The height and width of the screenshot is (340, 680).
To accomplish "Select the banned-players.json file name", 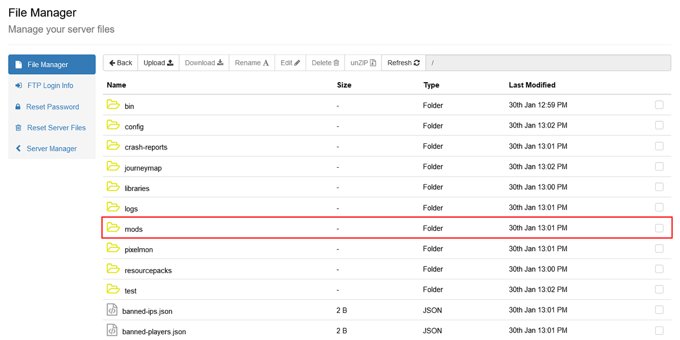I will [154, 331].
